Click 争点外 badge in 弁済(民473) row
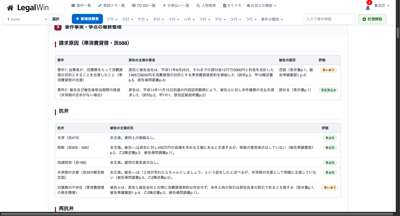 click(x=330, y=138)
